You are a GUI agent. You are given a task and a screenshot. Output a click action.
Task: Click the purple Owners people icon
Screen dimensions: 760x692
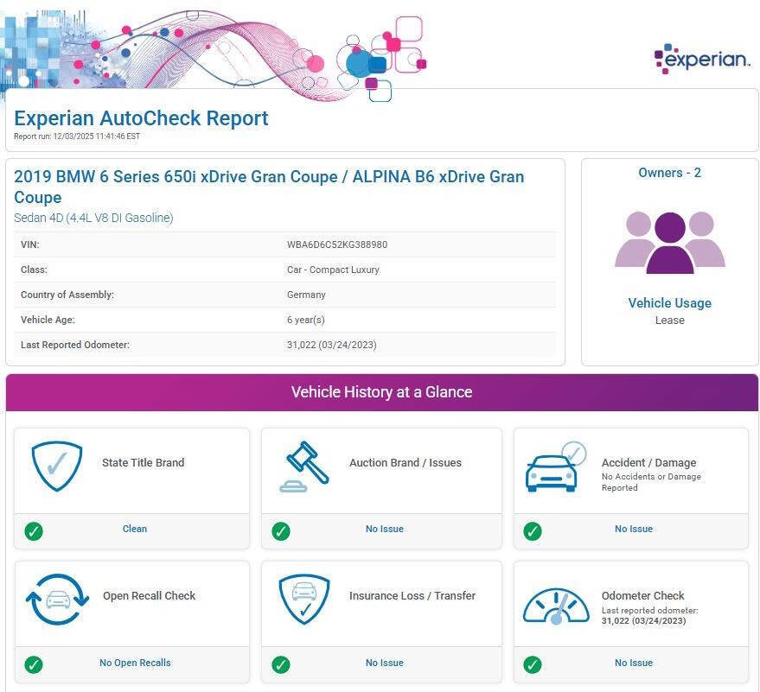click(x=669, y=243)
